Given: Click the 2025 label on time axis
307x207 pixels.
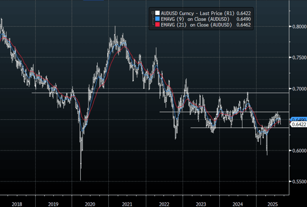Looking at the screenshot, I should [272, 204].
